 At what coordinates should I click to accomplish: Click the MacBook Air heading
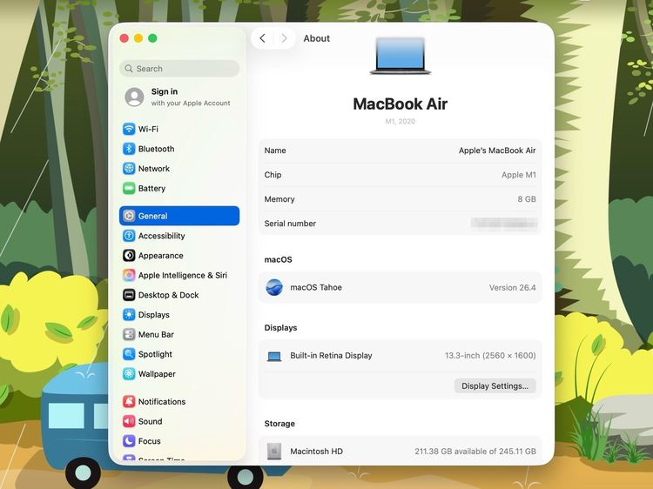tap(401, 104)
